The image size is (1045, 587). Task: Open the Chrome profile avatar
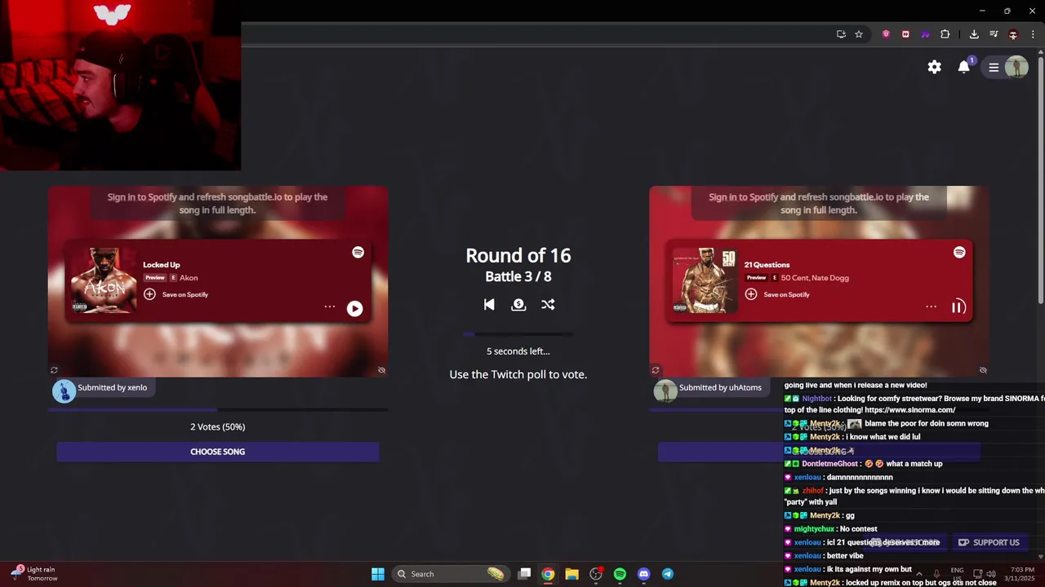[x=1013, y=34]
